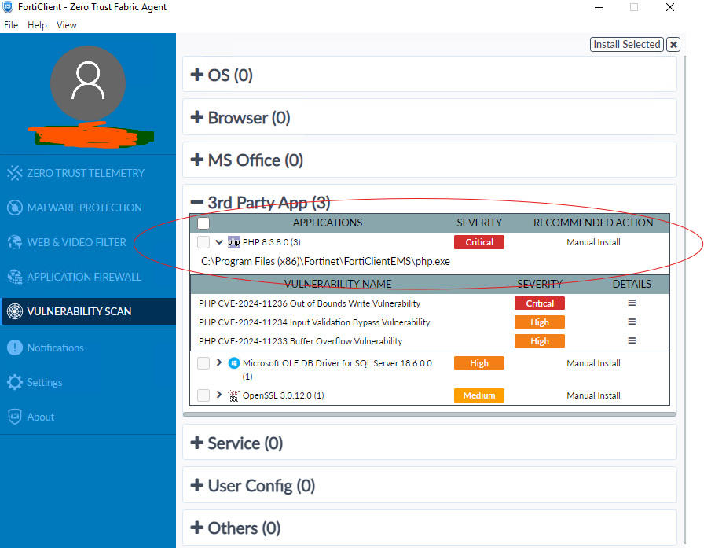Viewport: 704px width, 548px height.
Task: Close the vulnerability list with X button
Action: point(673,45)
